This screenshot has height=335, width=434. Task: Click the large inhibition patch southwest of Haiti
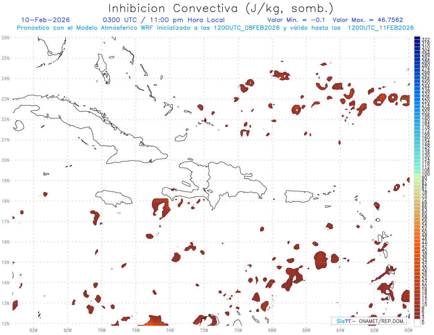click(161, 208)
